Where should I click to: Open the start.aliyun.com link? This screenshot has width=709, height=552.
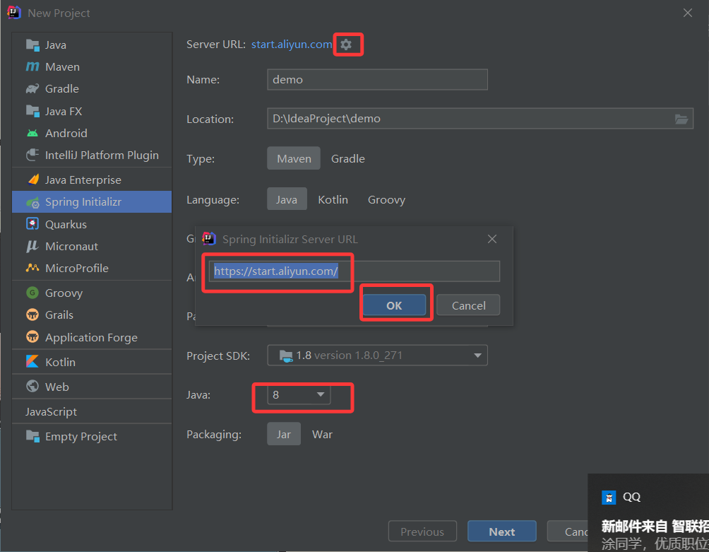click(292, 45)
